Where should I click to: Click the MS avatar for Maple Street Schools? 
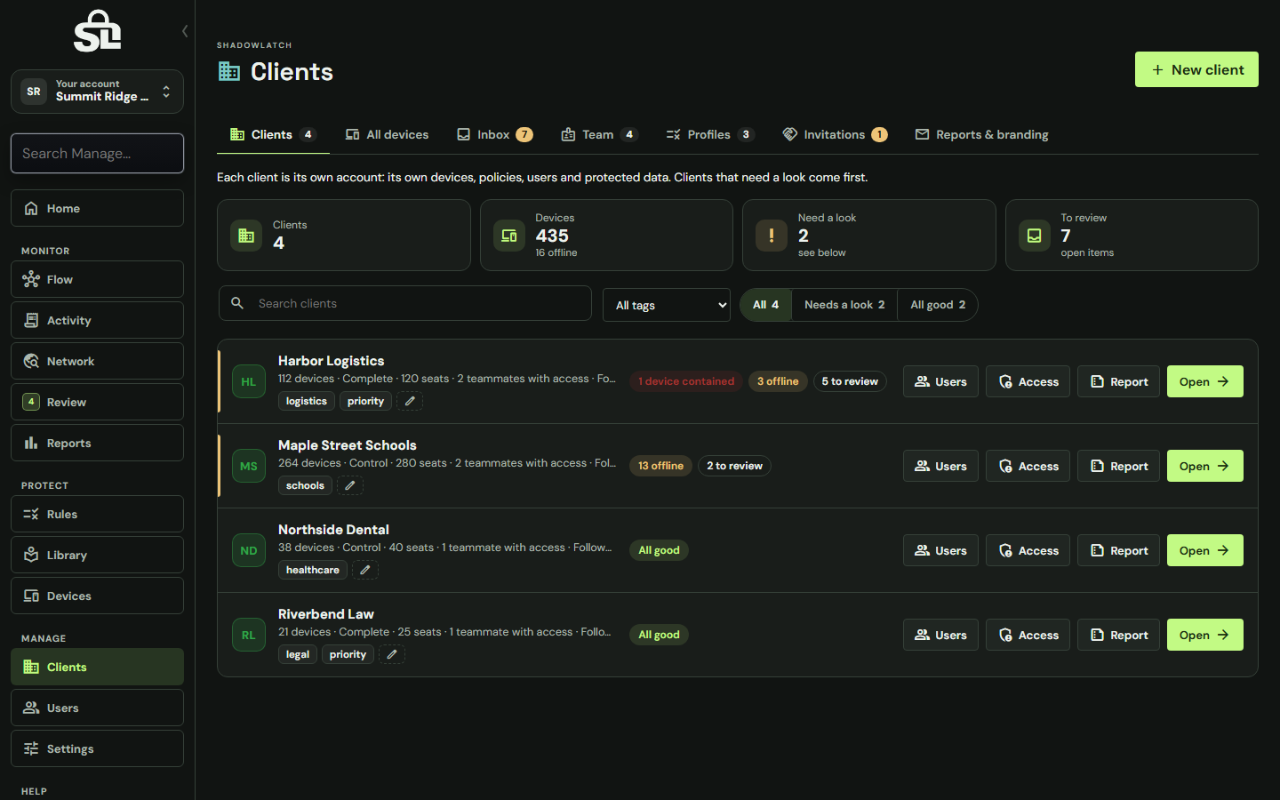pyautogui.click(x=249, y=466)
